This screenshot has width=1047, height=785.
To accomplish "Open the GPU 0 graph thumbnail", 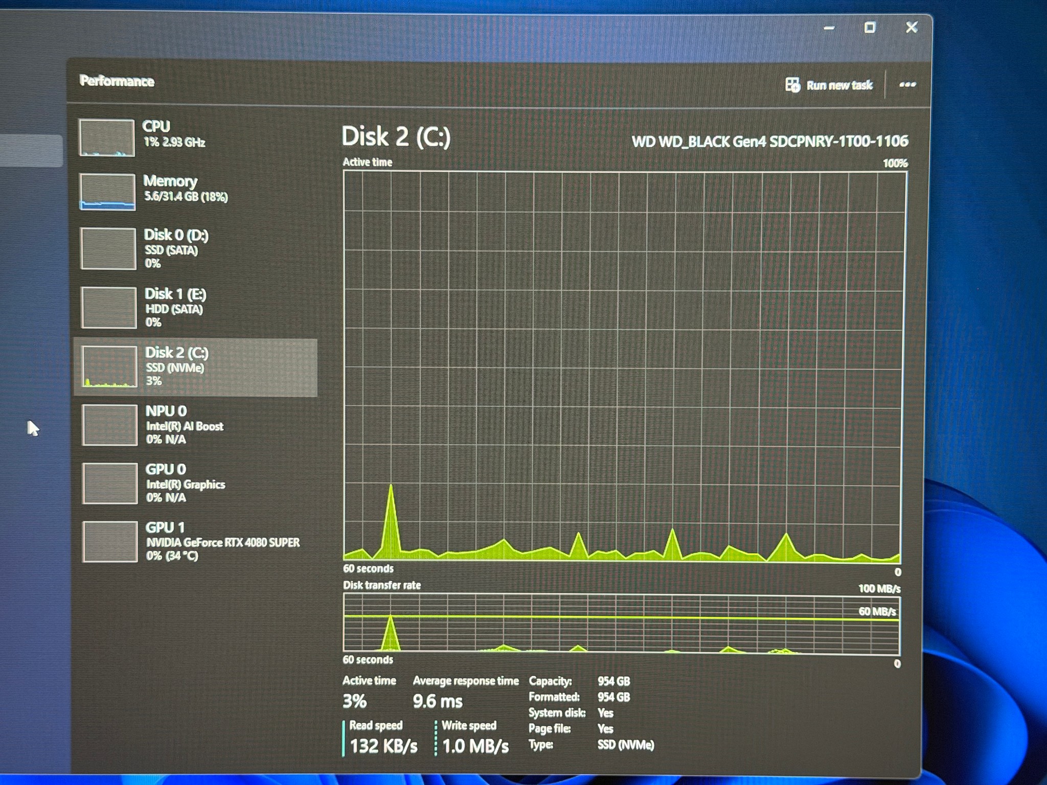I will [110, 483].
